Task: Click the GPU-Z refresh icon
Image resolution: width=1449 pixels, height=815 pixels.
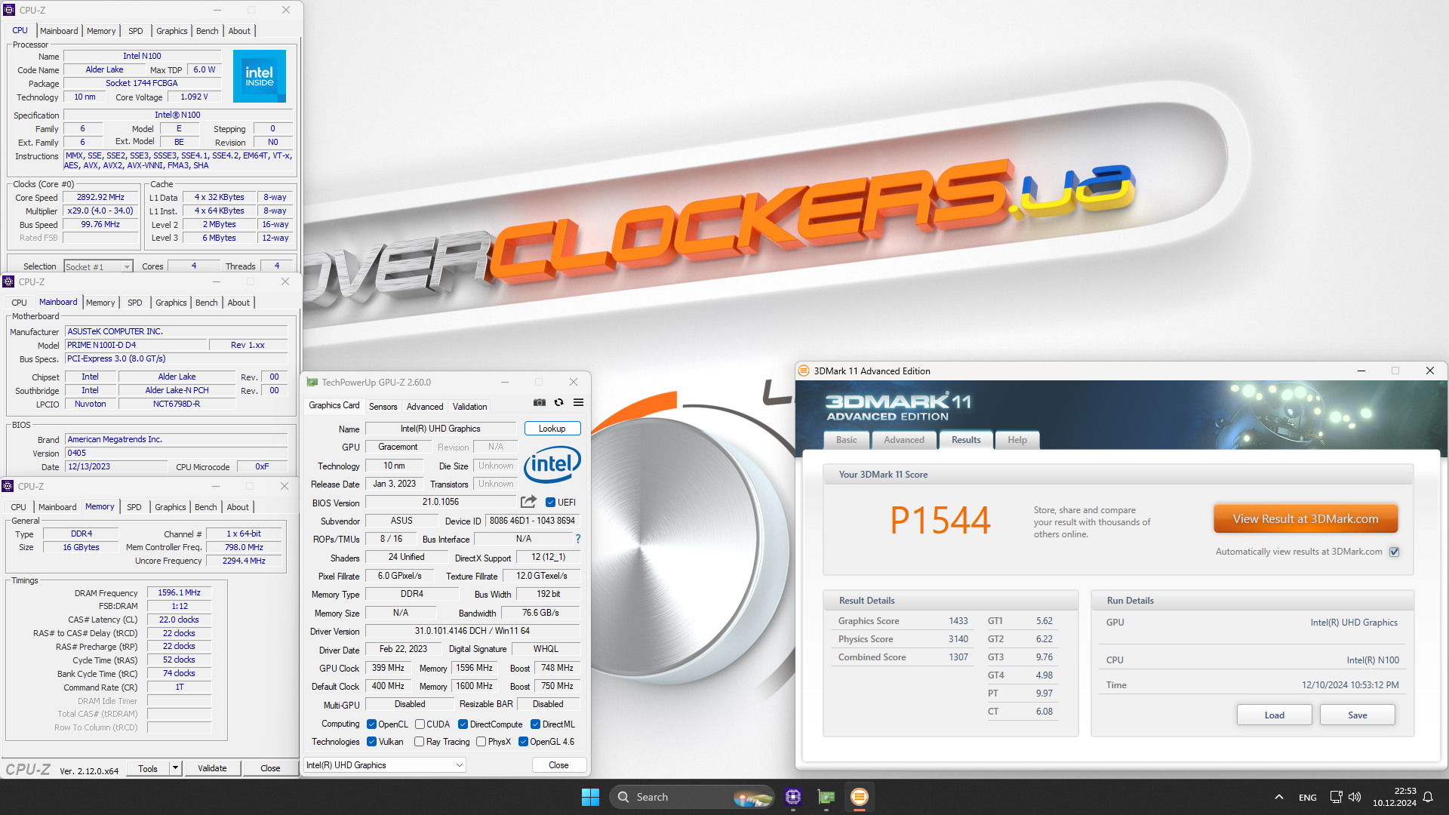Action: 558,402
